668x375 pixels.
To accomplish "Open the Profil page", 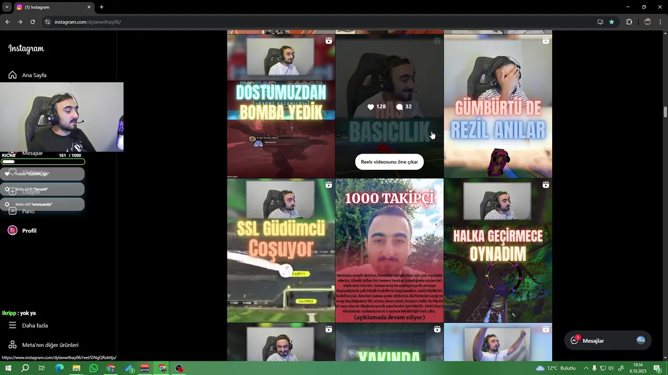I will (x=23, y=231).
